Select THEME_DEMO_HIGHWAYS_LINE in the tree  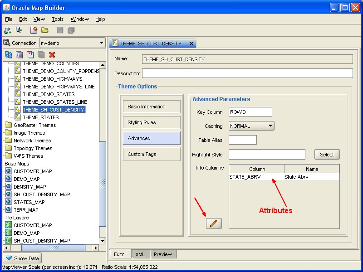point(59,87)
